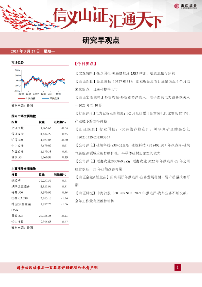Viewport: 202px width, 287px height.
Task: Click the date 2023年3月27日 in red bar
Action: point(25,51)
